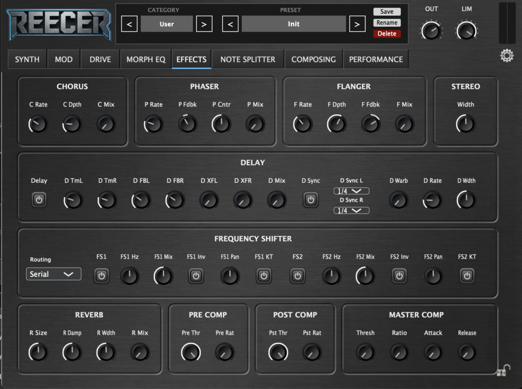Enable the Delay power toggle

point(39,200)
